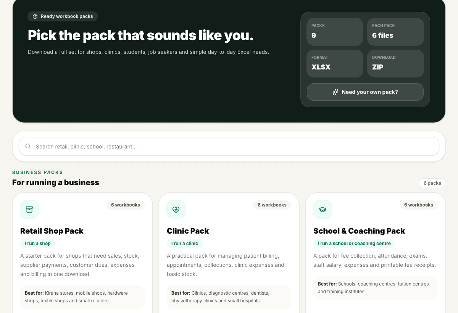Click the DOWNLOAD ZIP stat tile
Screen dimensions: 458x313
click(396, 63)
